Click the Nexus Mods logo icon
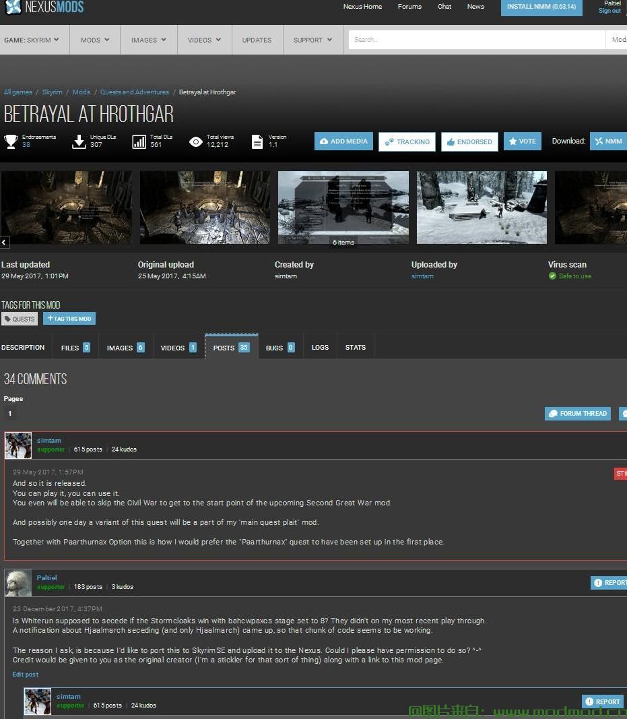The height and width of the screenshot is (719, 627). (13, 7)
